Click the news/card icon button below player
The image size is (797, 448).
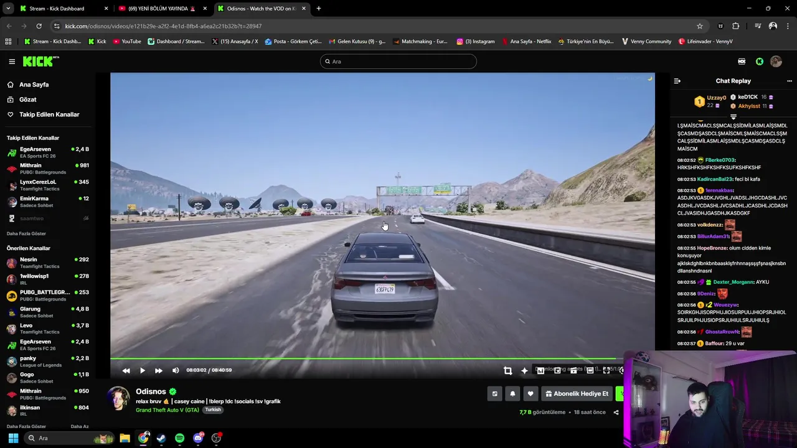point(494,394)
